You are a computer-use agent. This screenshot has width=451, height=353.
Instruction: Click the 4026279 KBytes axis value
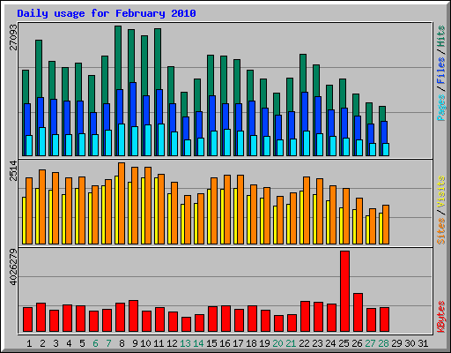[13, 267]
